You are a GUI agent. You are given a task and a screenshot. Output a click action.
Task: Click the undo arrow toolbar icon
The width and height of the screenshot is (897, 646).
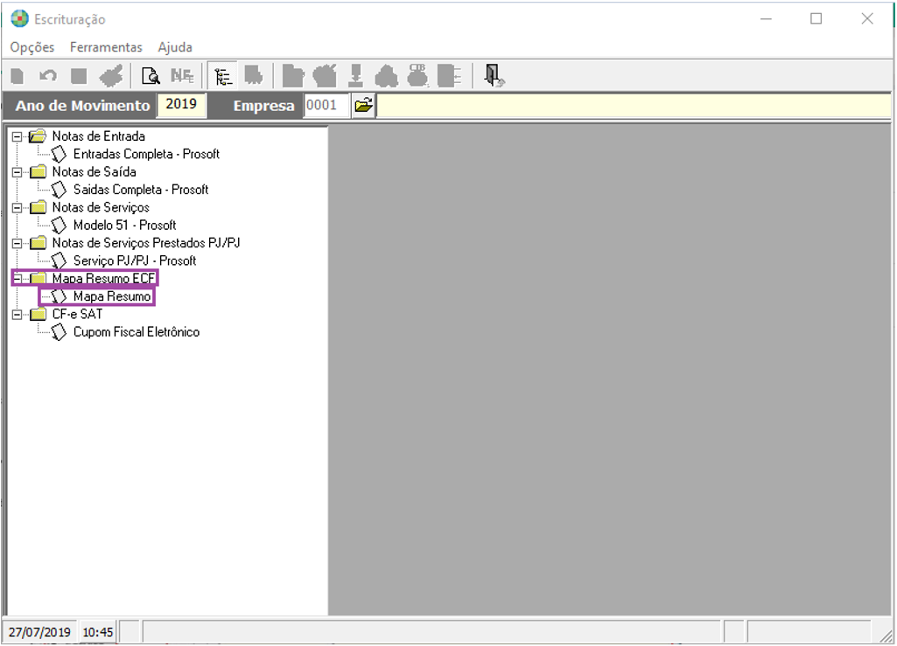point(48,76)
